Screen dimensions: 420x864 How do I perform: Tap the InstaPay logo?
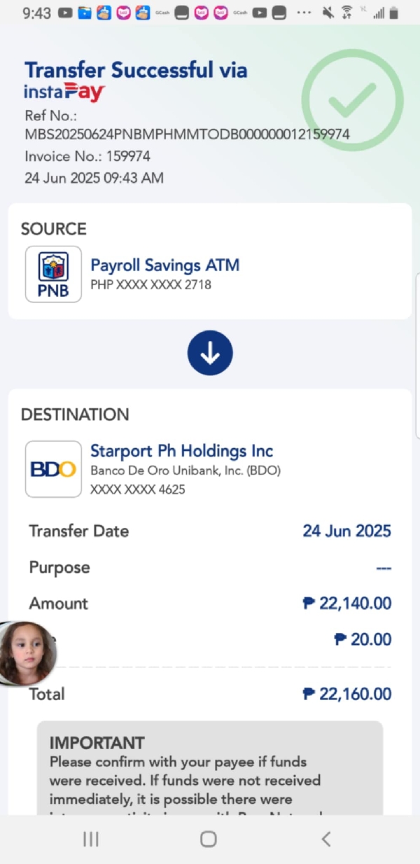click(x=64, y=92)
